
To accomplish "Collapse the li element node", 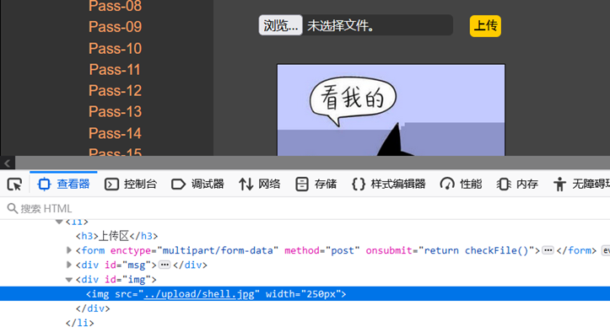I will click(59, 222).
